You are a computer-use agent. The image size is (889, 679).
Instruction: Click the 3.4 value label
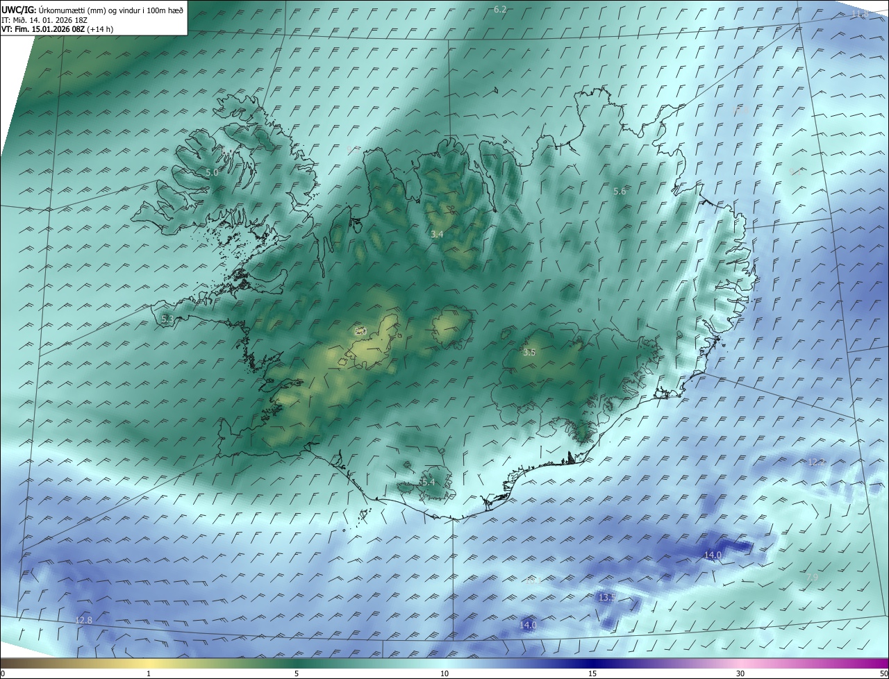437,235
